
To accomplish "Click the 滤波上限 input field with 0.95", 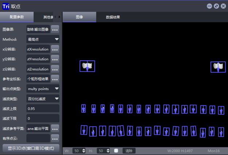I will 43,109.
